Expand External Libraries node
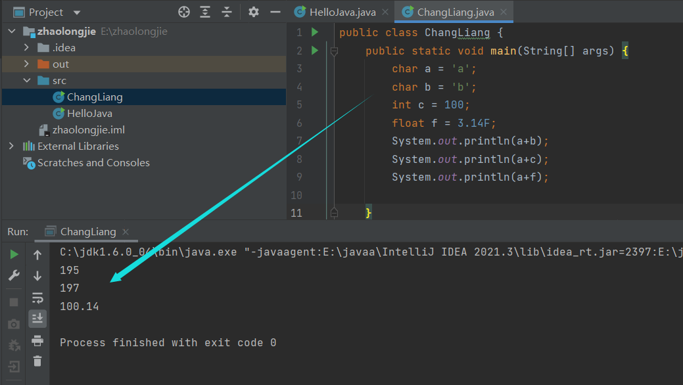 click(12, 146)
